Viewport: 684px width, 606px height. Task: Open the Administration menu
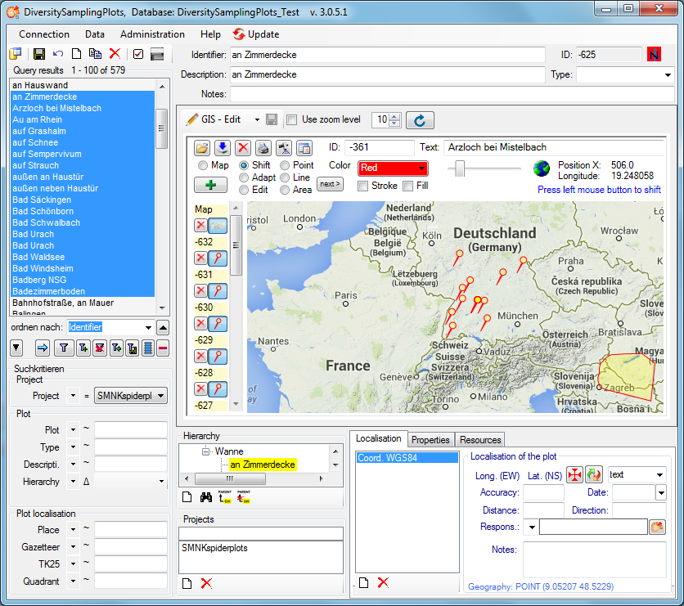click(152, 34)
